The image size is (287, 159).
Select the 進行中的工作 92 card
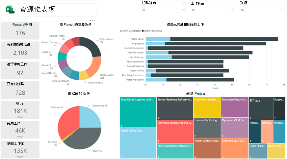tap(20, 70)
